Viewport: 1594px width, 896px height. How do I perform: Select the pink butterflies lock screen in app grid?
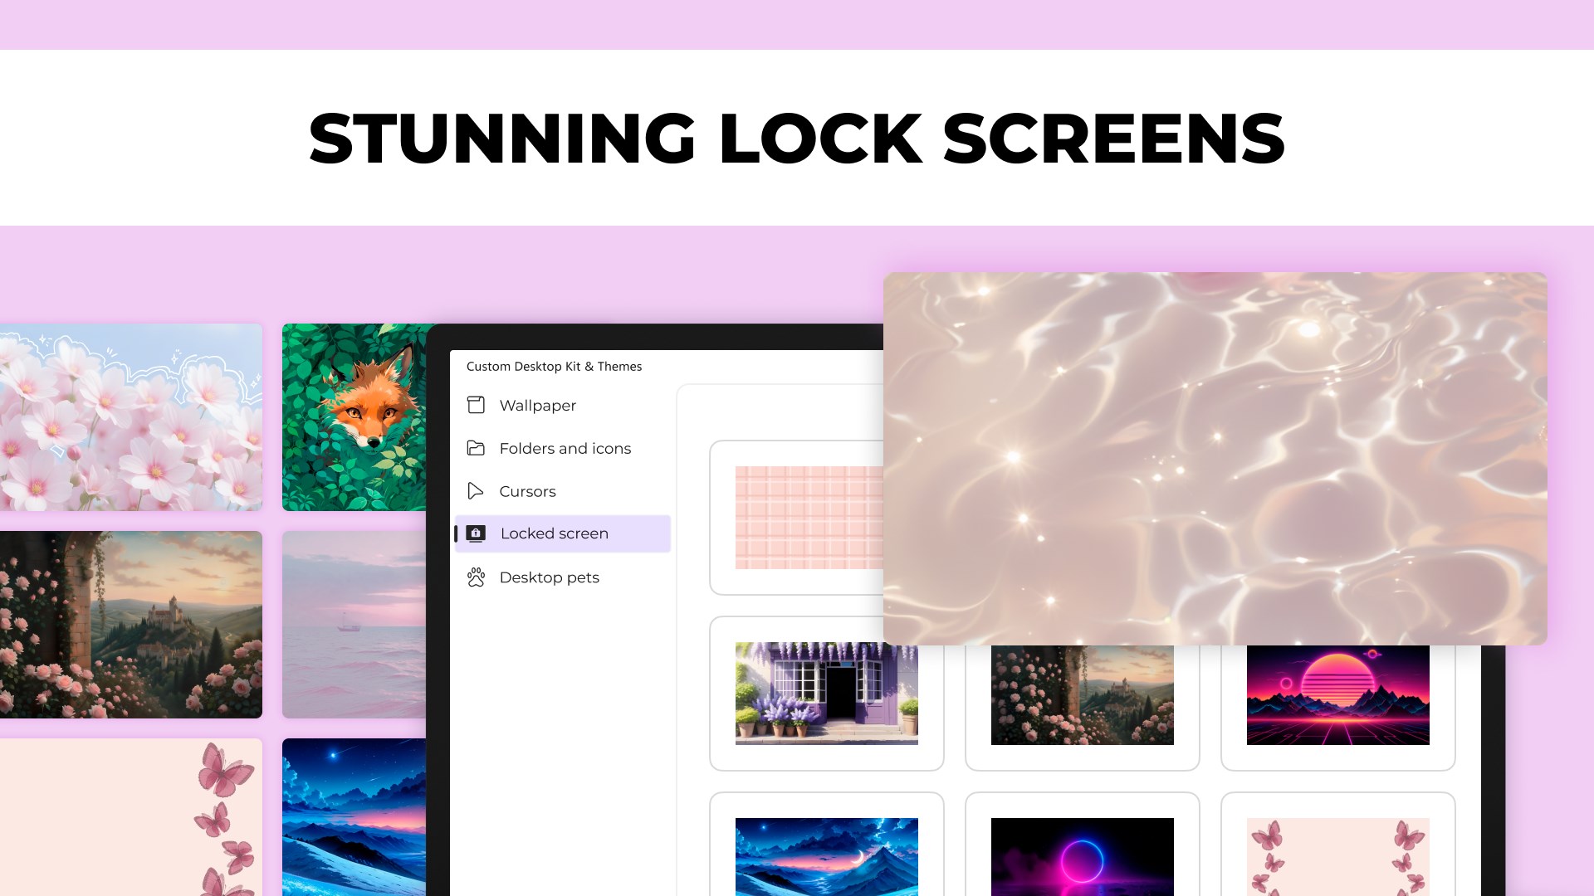pyautogui.click(x=1338, y=857)
